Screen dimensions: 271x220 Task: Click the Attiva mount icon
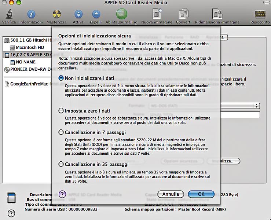78,14
